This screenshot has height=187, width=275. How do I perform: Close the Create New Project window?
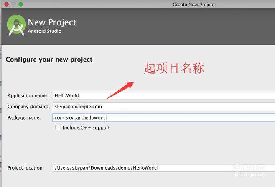tap(7, 5)
